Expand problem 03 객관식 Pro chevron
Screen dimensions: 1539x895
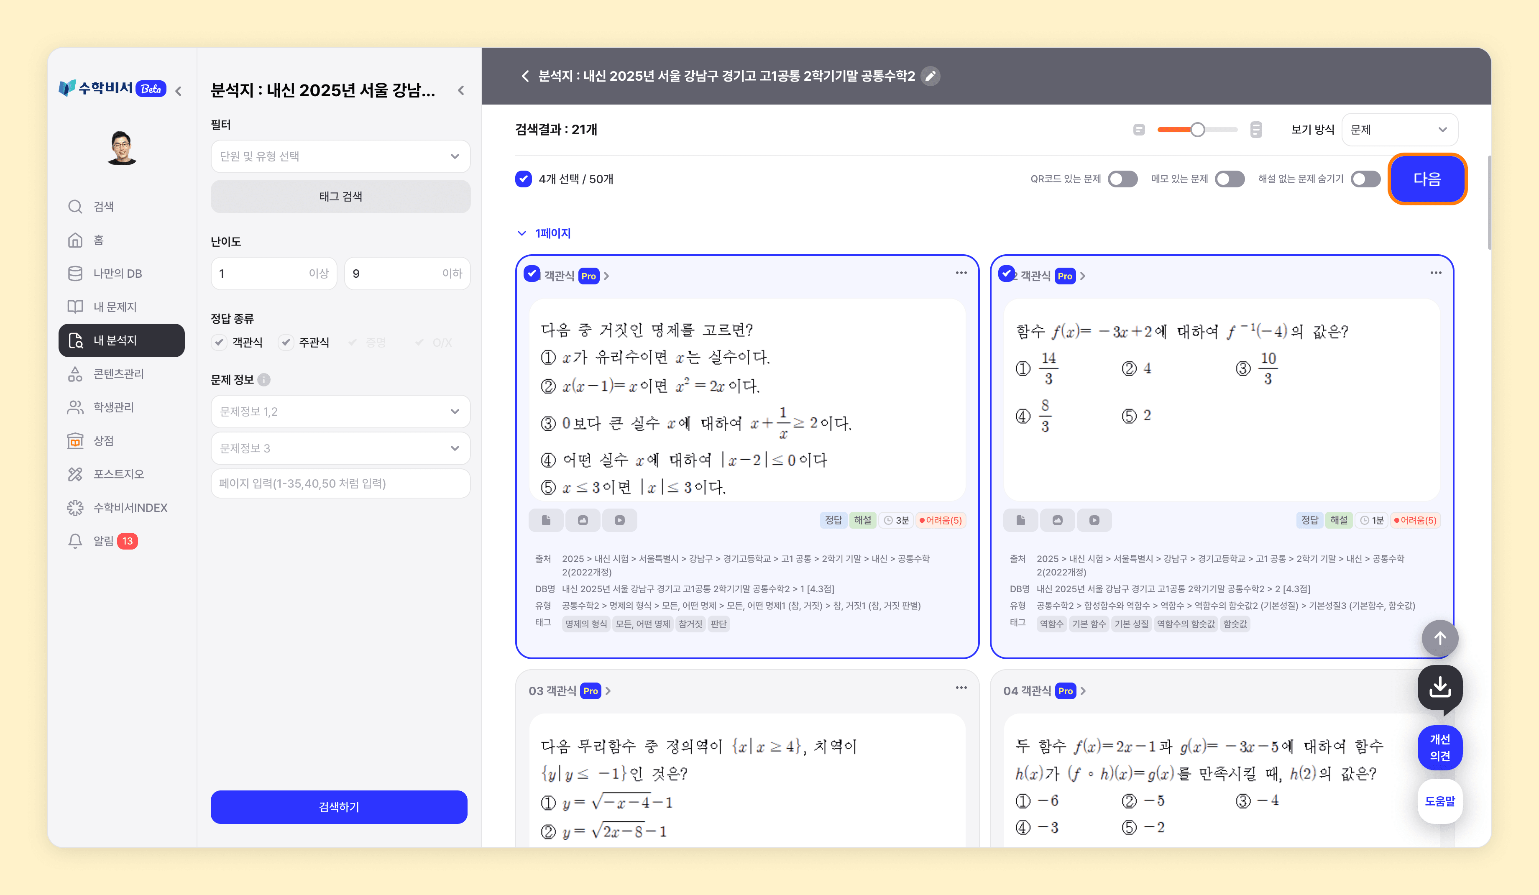[608, 691]
